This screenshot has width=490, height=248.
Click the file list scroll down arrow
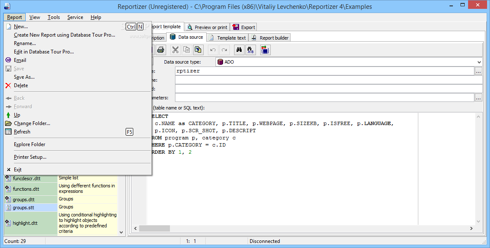[121, 232]
